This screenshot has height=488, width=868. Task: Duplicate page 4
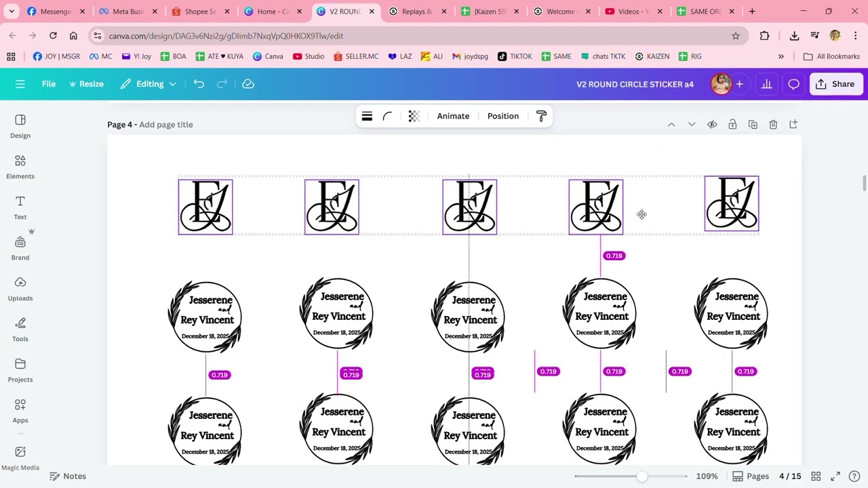coord(753,125)
